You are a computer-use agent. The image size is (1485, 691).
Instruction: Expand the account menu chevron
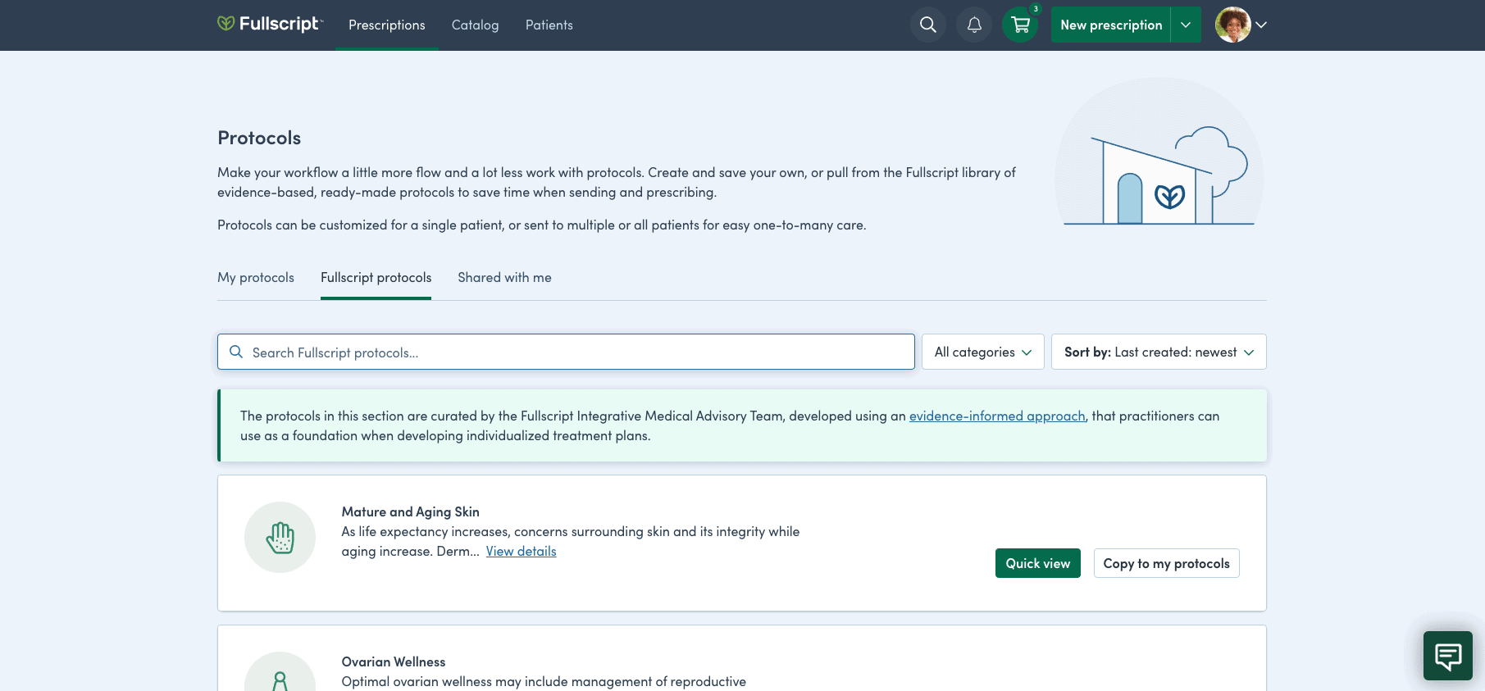pyautogui.click(x=1261, y=25)
